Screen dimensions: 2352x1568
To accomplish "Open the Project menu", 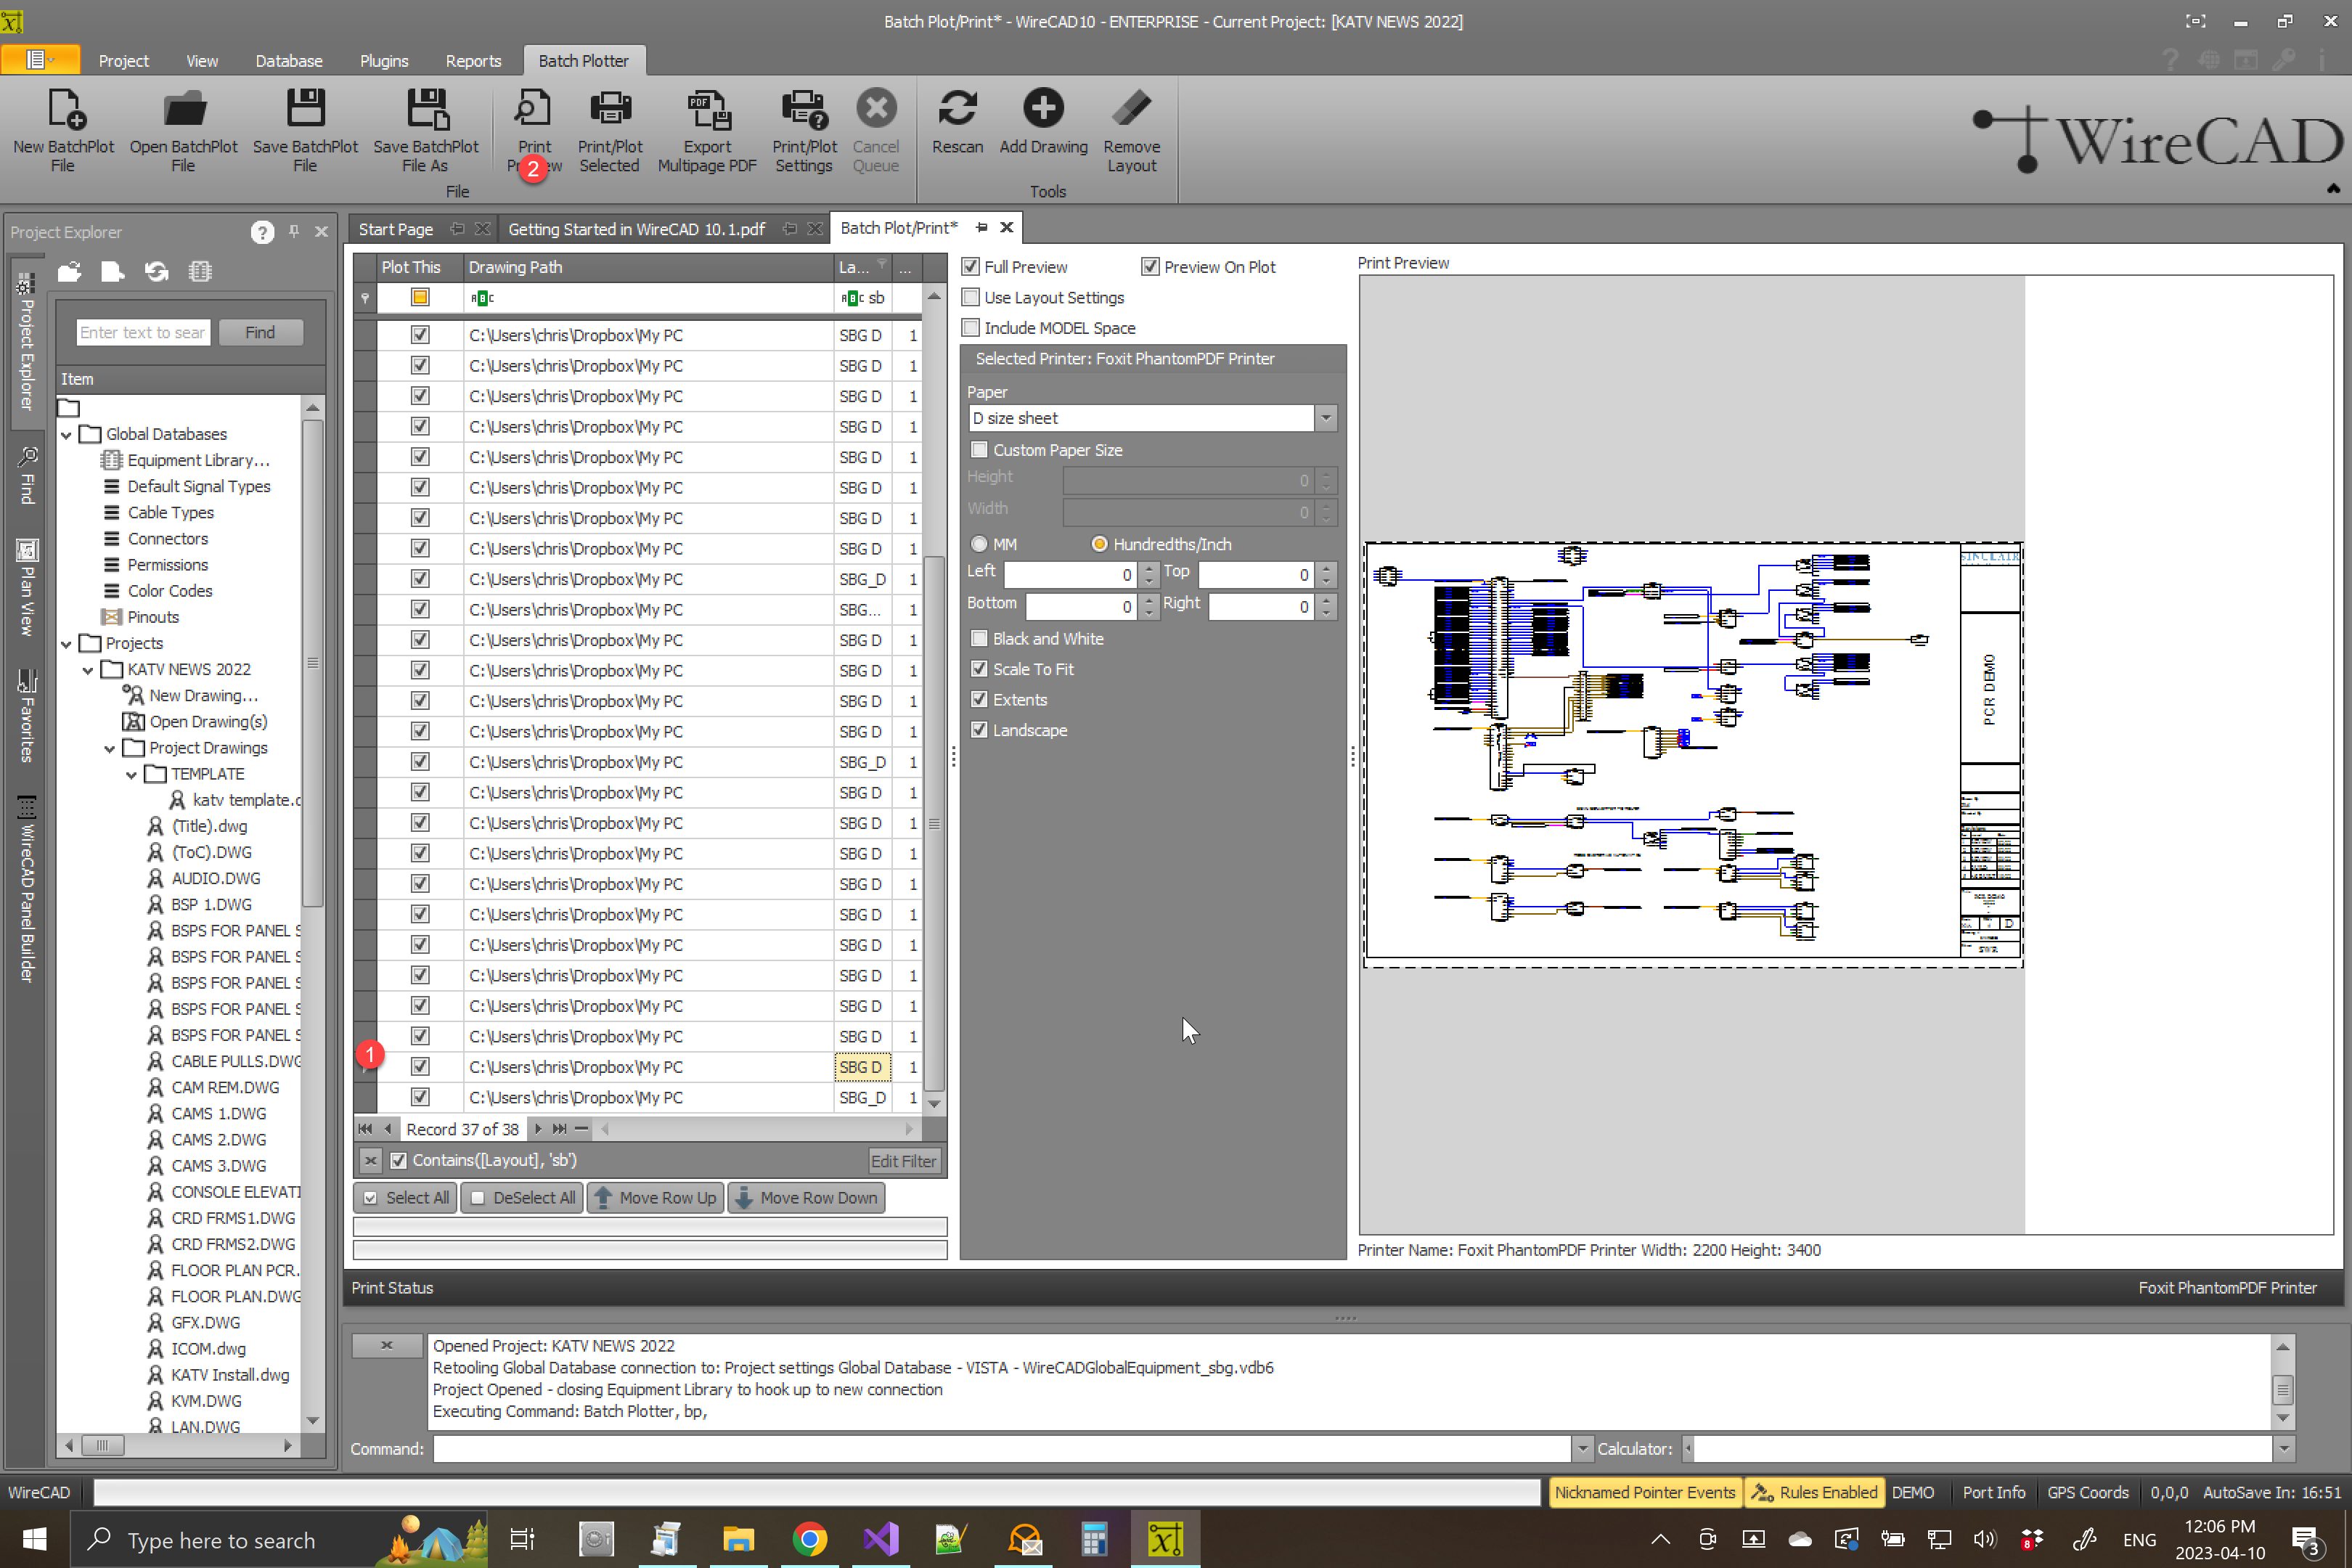I will [x=123, y=61].
